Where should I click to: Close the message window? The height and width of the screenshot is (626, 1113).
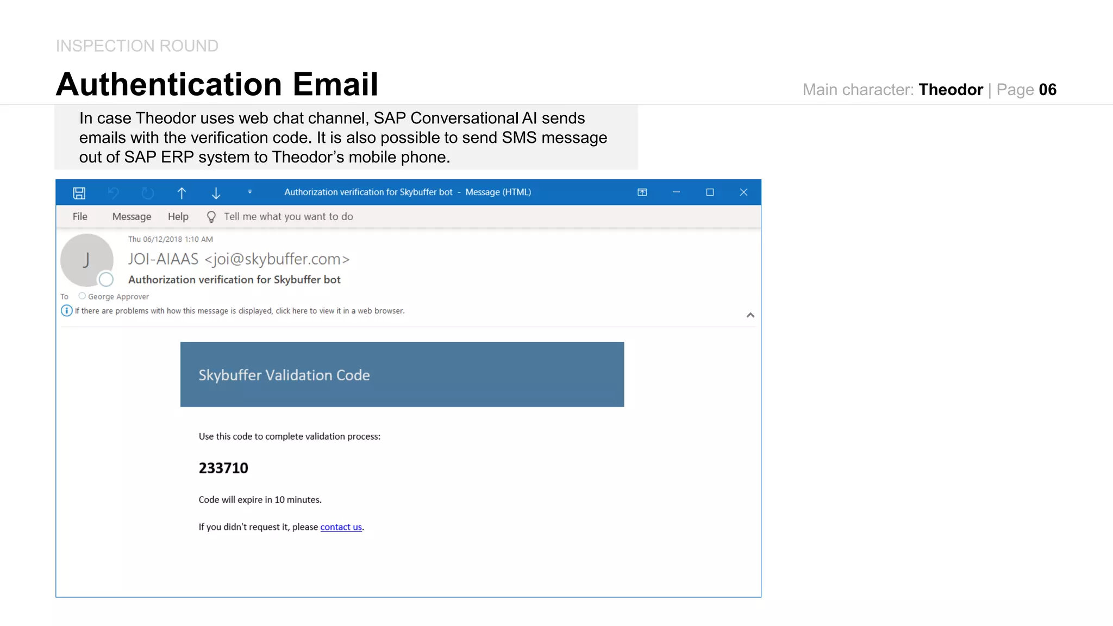744,192
